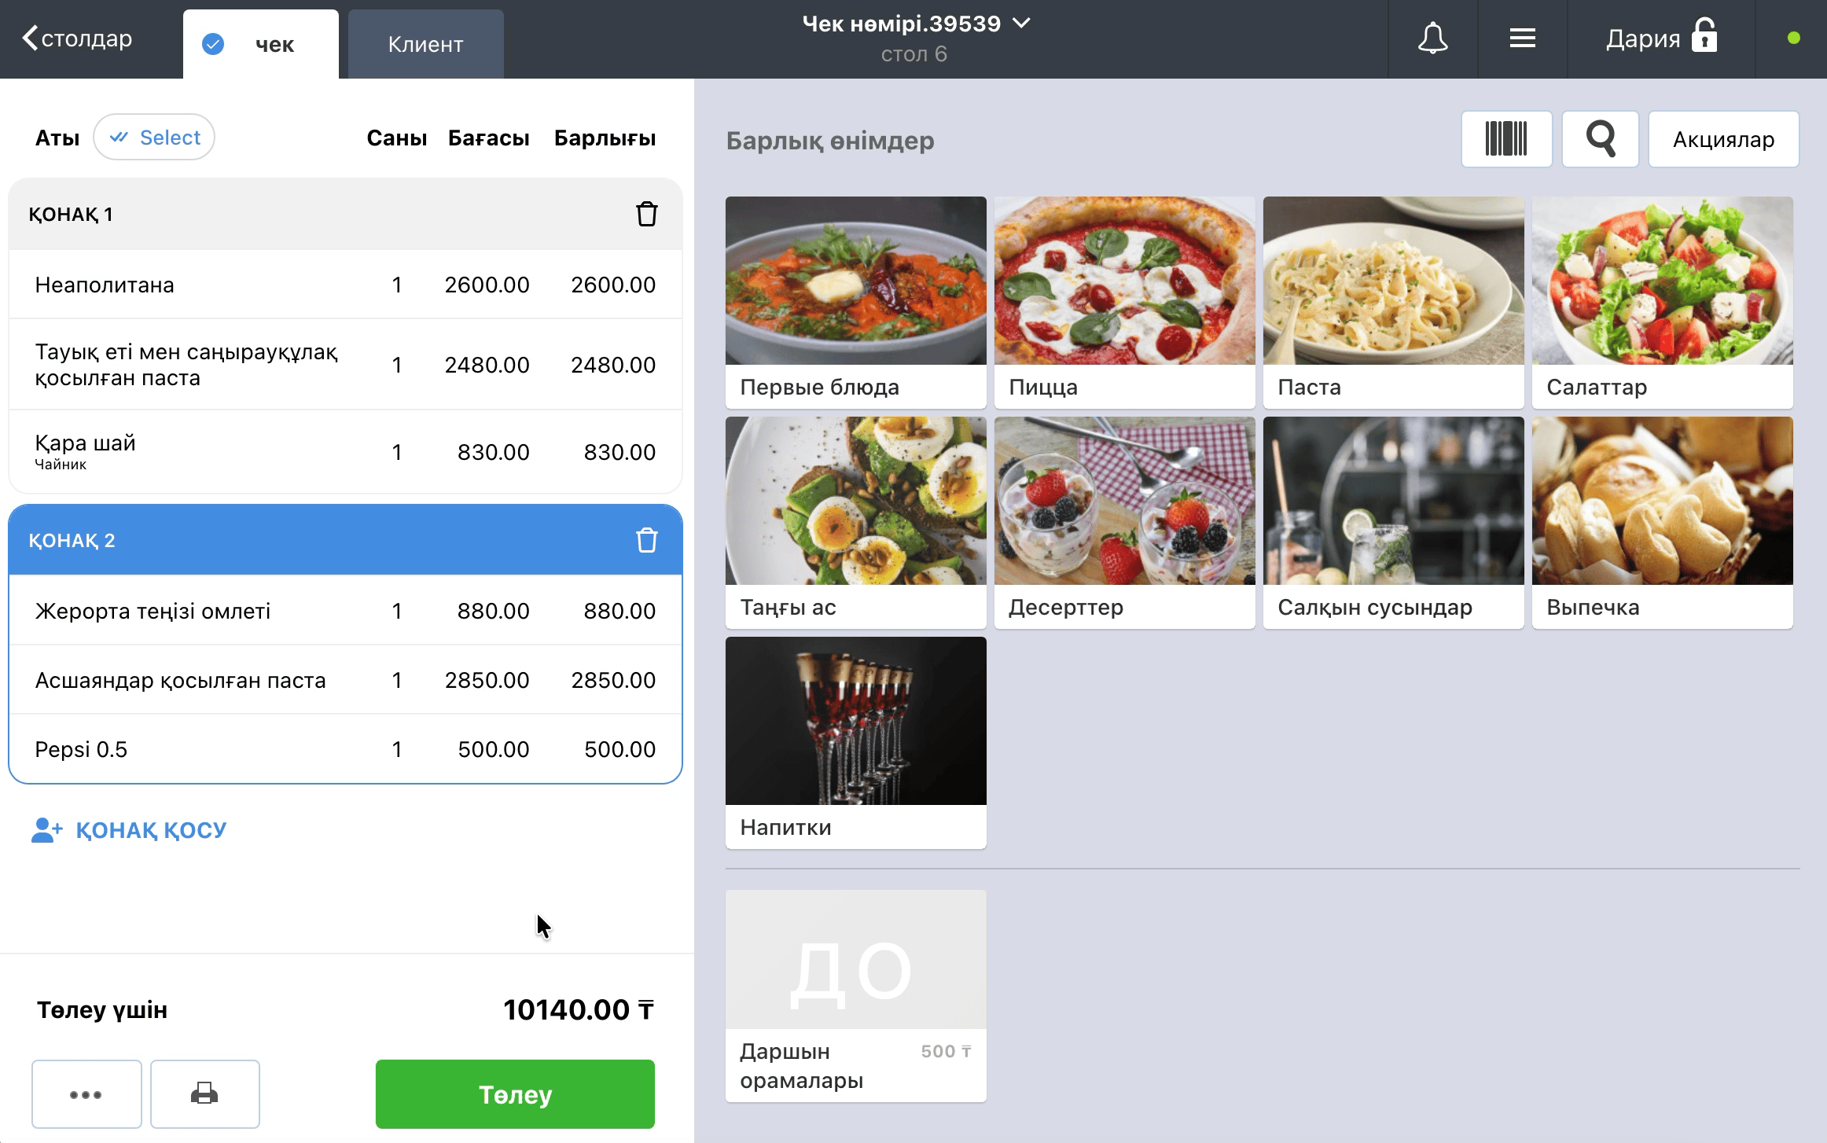This screenshot has height=1143, width=1827.
Task: Expand the Чек нөмірі.39539 dropdown
Action: (x=916, y=24)
